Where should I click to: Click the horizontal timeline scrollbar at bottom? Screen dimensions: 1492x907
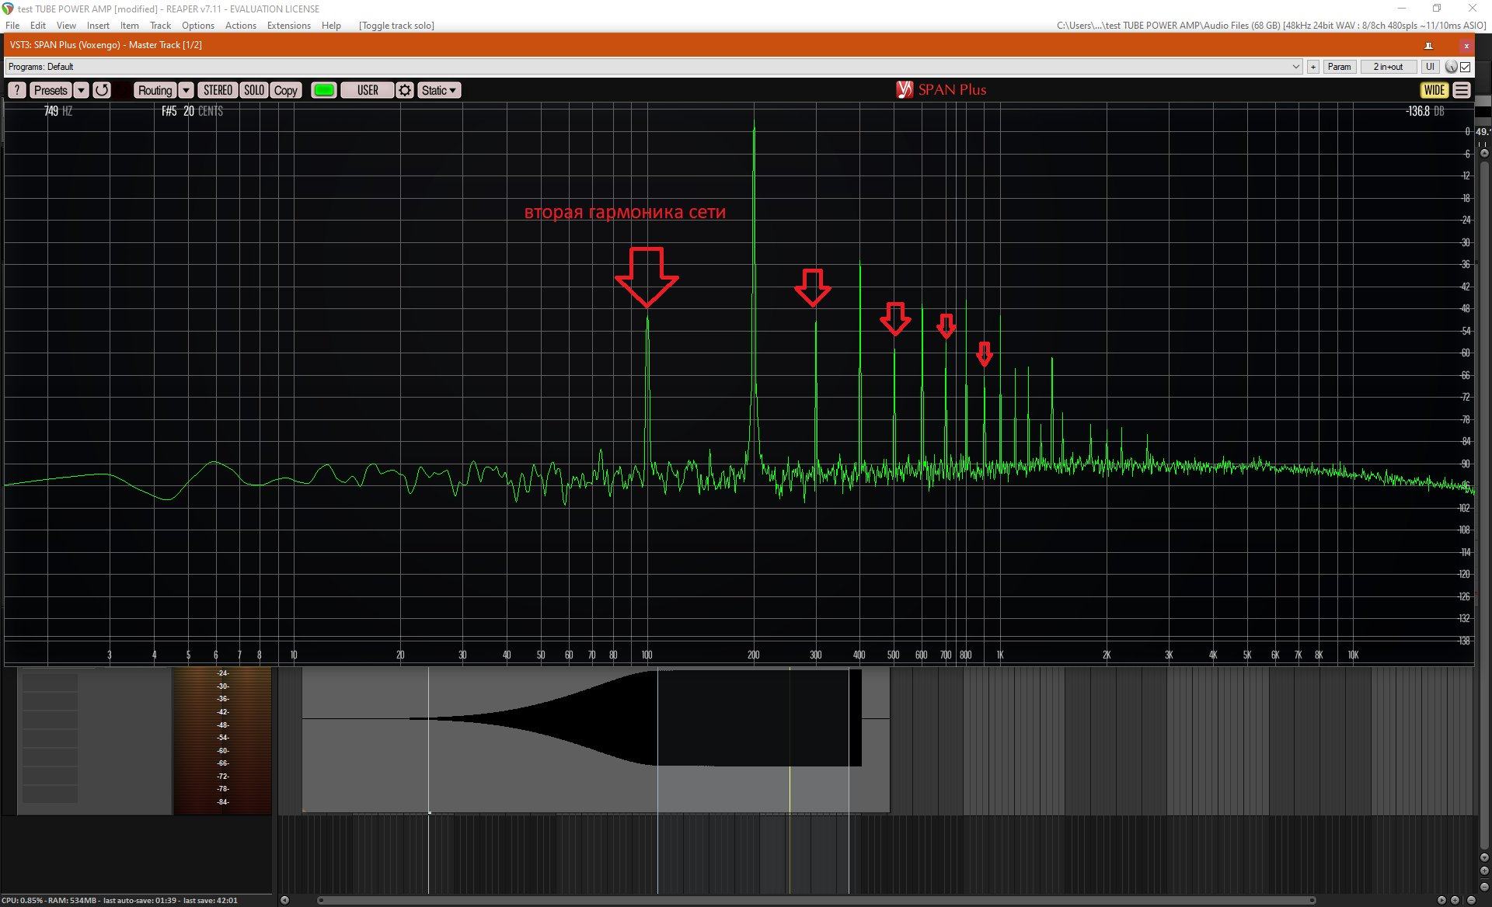pyautogui.click(x=816, y=900)
